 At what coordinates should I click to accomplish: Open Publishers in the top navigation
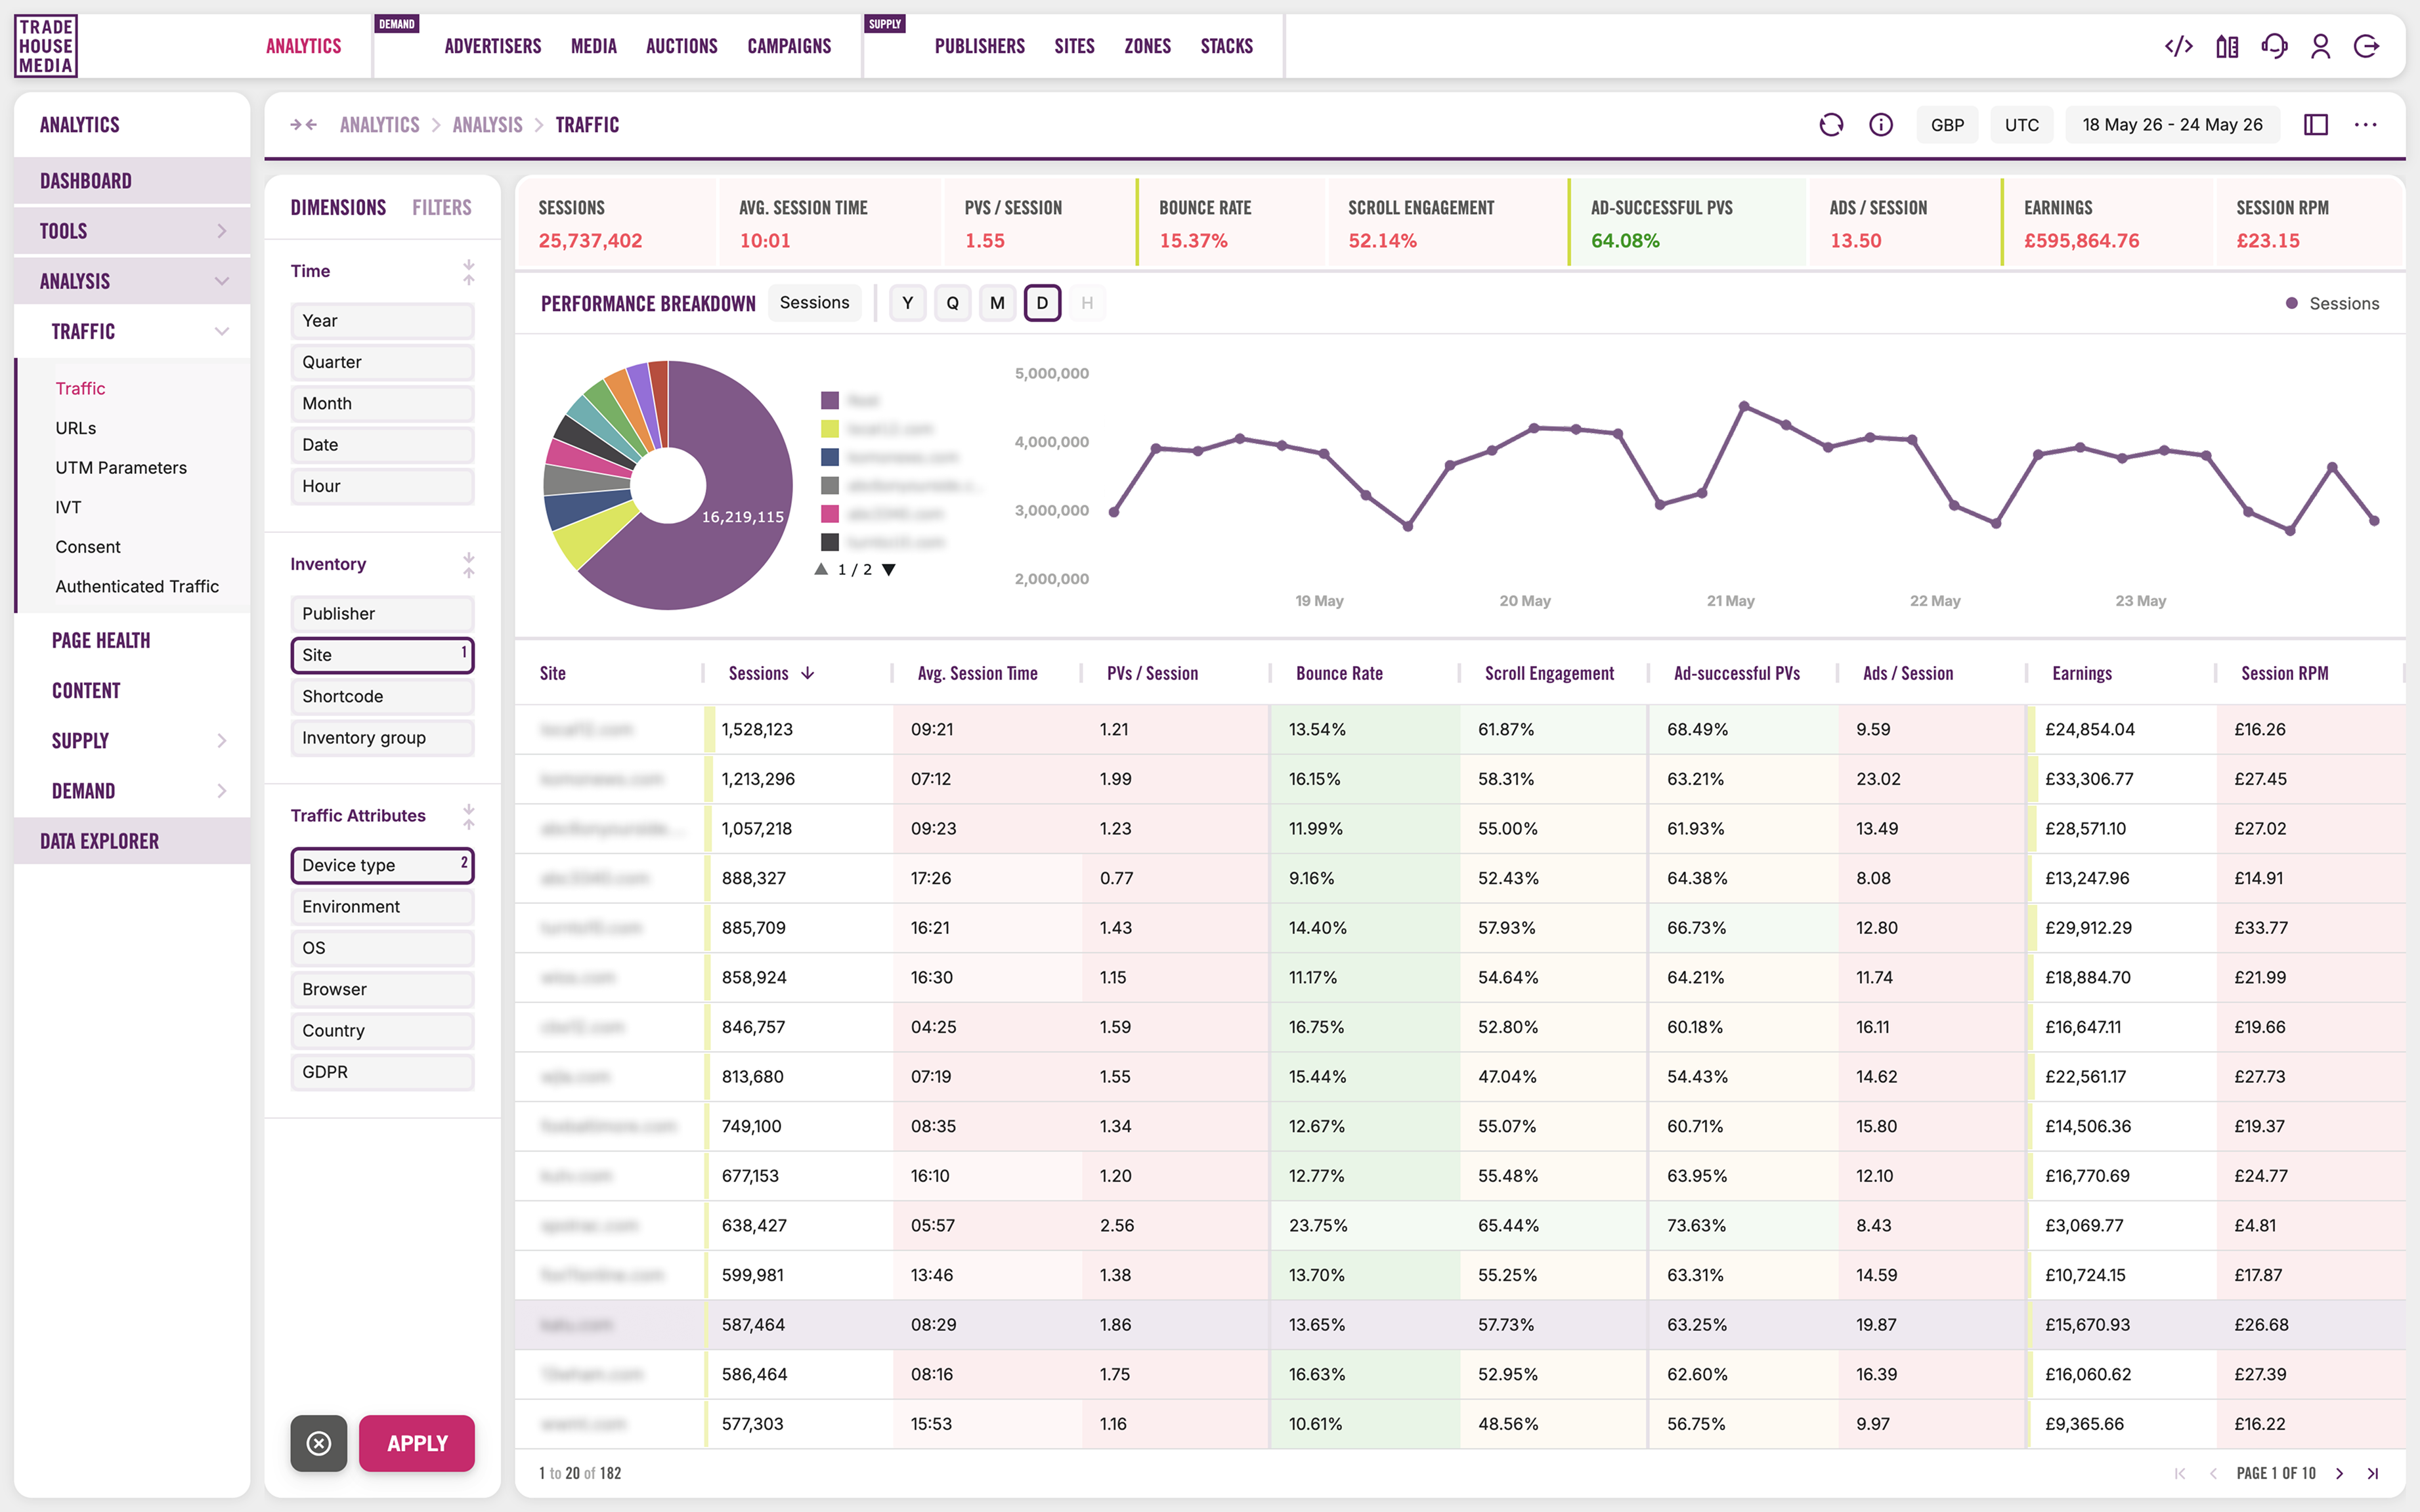pos(980,46)
